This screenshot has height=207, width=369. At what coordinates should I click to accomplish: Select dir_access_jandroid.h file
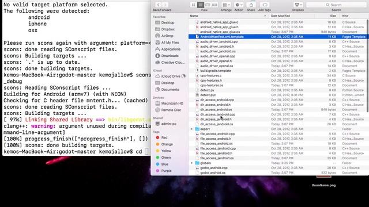point(277,119)
